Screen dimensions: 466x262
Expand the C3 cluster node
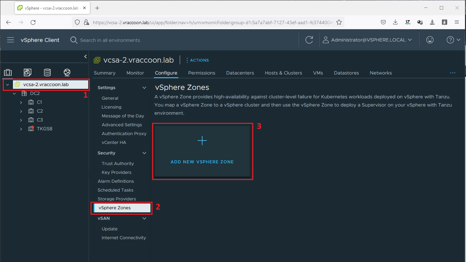(21, 120)
